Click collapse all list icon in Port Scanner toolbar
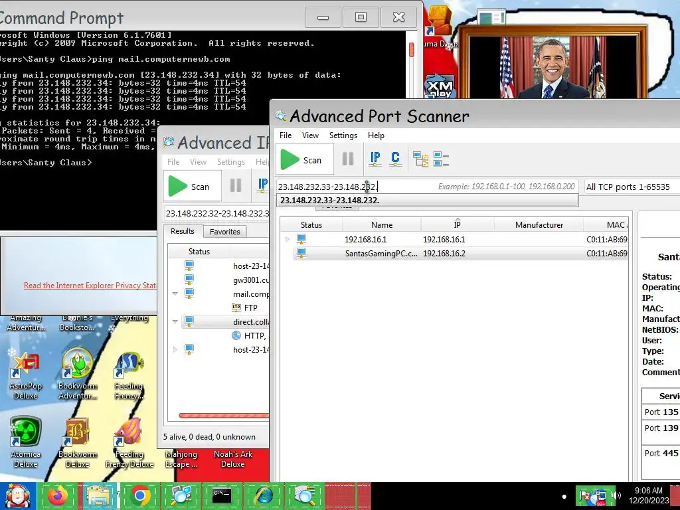The height and width of the screenshot is (510, 680). pos(441,159)
